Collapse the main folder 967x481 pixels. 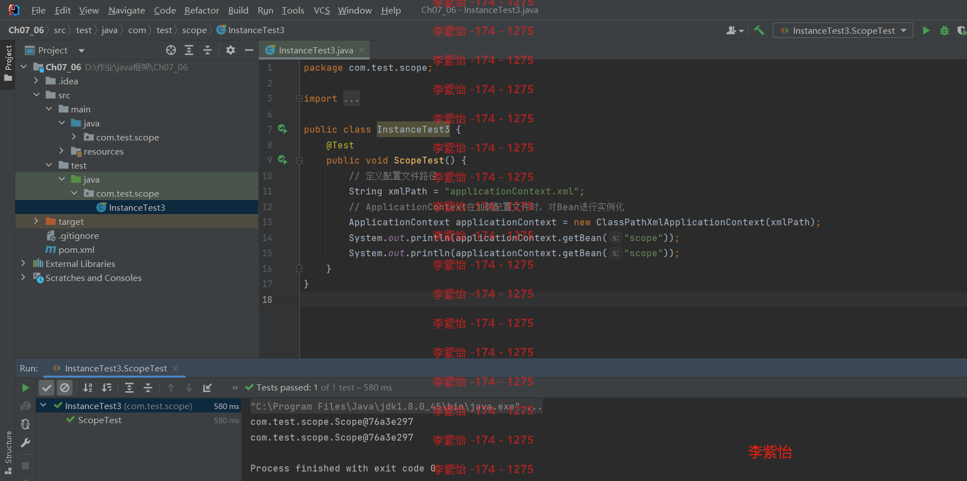point(49,109)
